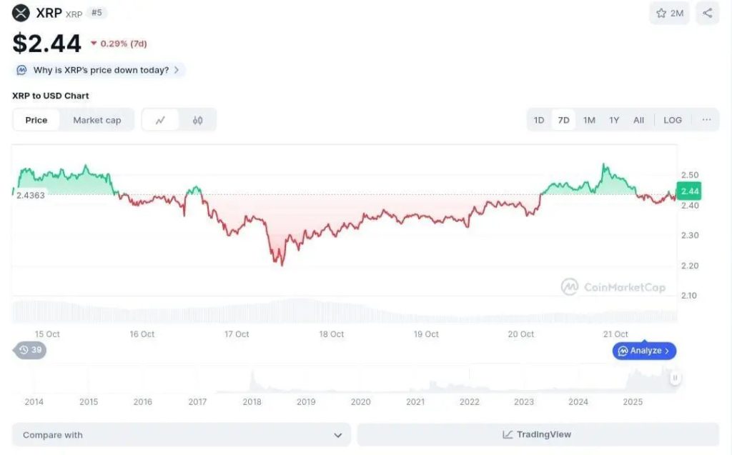The image size is (732, 455).
Task: Toggle LOG scale on chart
Action: coord(673,120)
